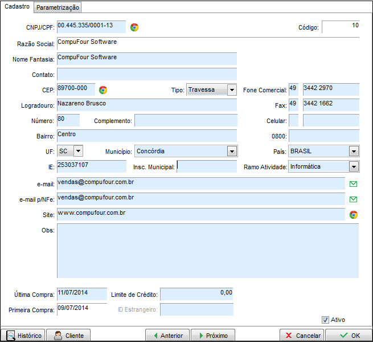Click the envelope icon beside the e-mail field
373x343 pixels.
tap(353, 184)
